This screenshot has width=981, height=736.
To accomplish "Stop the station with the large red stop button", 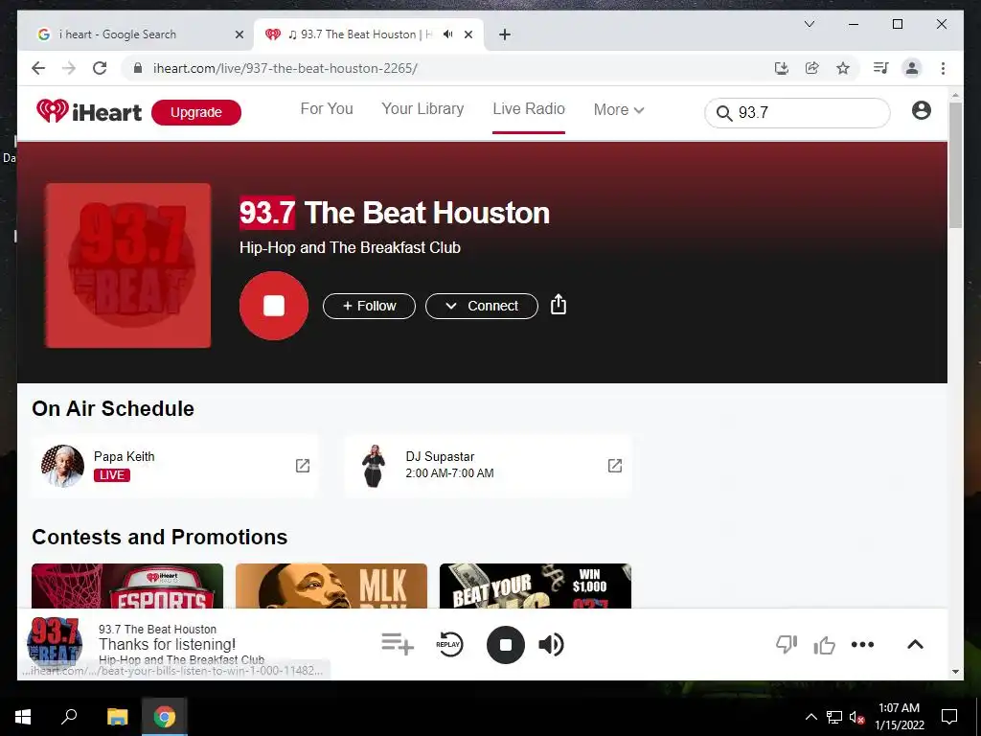I will click(273, 306).
